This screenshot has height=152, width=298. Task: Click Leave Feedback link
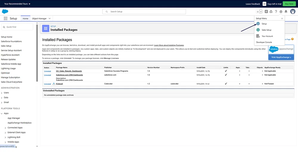click(253, 4)
